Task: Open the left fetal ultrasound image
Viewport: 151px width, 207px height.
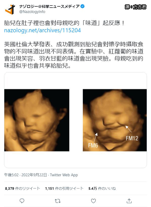Action: coord(37,120)
